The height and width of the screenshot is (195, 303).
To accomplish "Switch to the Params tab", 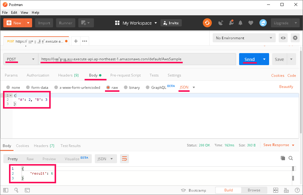I will pyautogui.click(x=11, y=75).
